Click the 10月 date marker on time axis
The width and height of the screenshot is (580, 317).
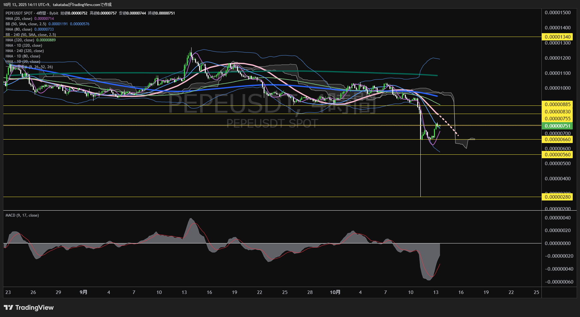click(x=335, y=292)
